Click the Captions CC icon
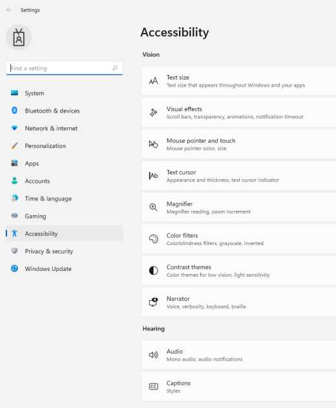 point(153,387)
